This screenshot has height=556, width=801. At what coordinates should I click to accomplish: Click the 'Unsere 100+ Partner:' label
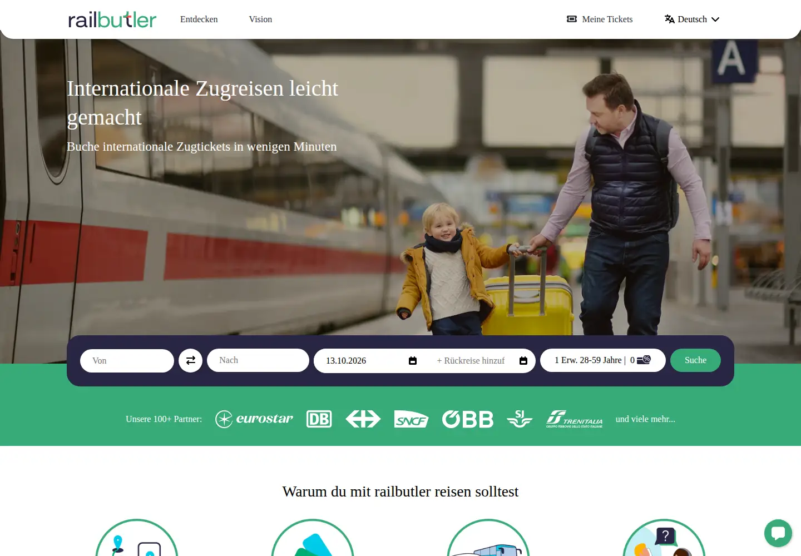point(164,419)
